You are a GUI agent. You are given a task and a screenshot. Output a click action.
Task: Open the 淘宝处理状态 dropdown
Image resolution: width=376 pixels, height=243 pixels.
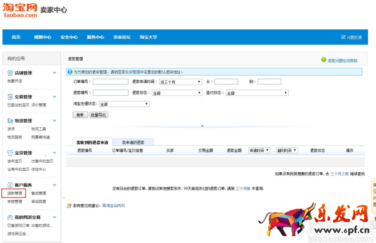click(124, 104)
